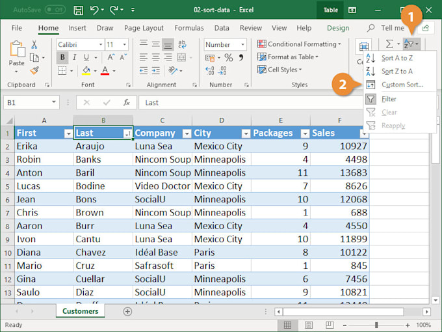The height and width of the screenshot is (332, 442).
Task: Click Comma Style icon
Action: coord(241,58)
